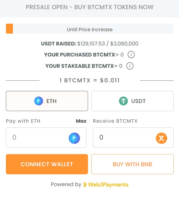Viewport: 179px width, 202px height.
Task: Open info icon beside purchased BTCMTX
Action: 131,55
